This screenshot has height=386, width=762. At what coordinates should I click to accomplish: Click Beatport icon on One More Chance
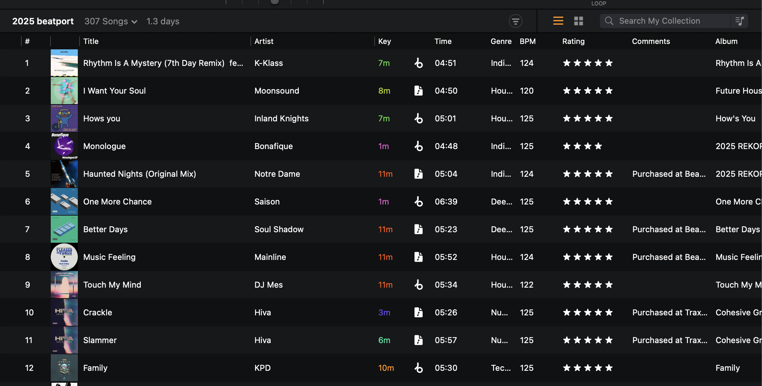tap(419, 201)
